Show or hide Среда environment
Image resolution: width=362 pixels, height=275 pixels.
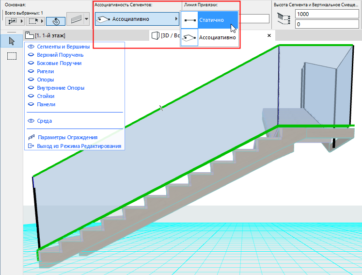[31, 121]
